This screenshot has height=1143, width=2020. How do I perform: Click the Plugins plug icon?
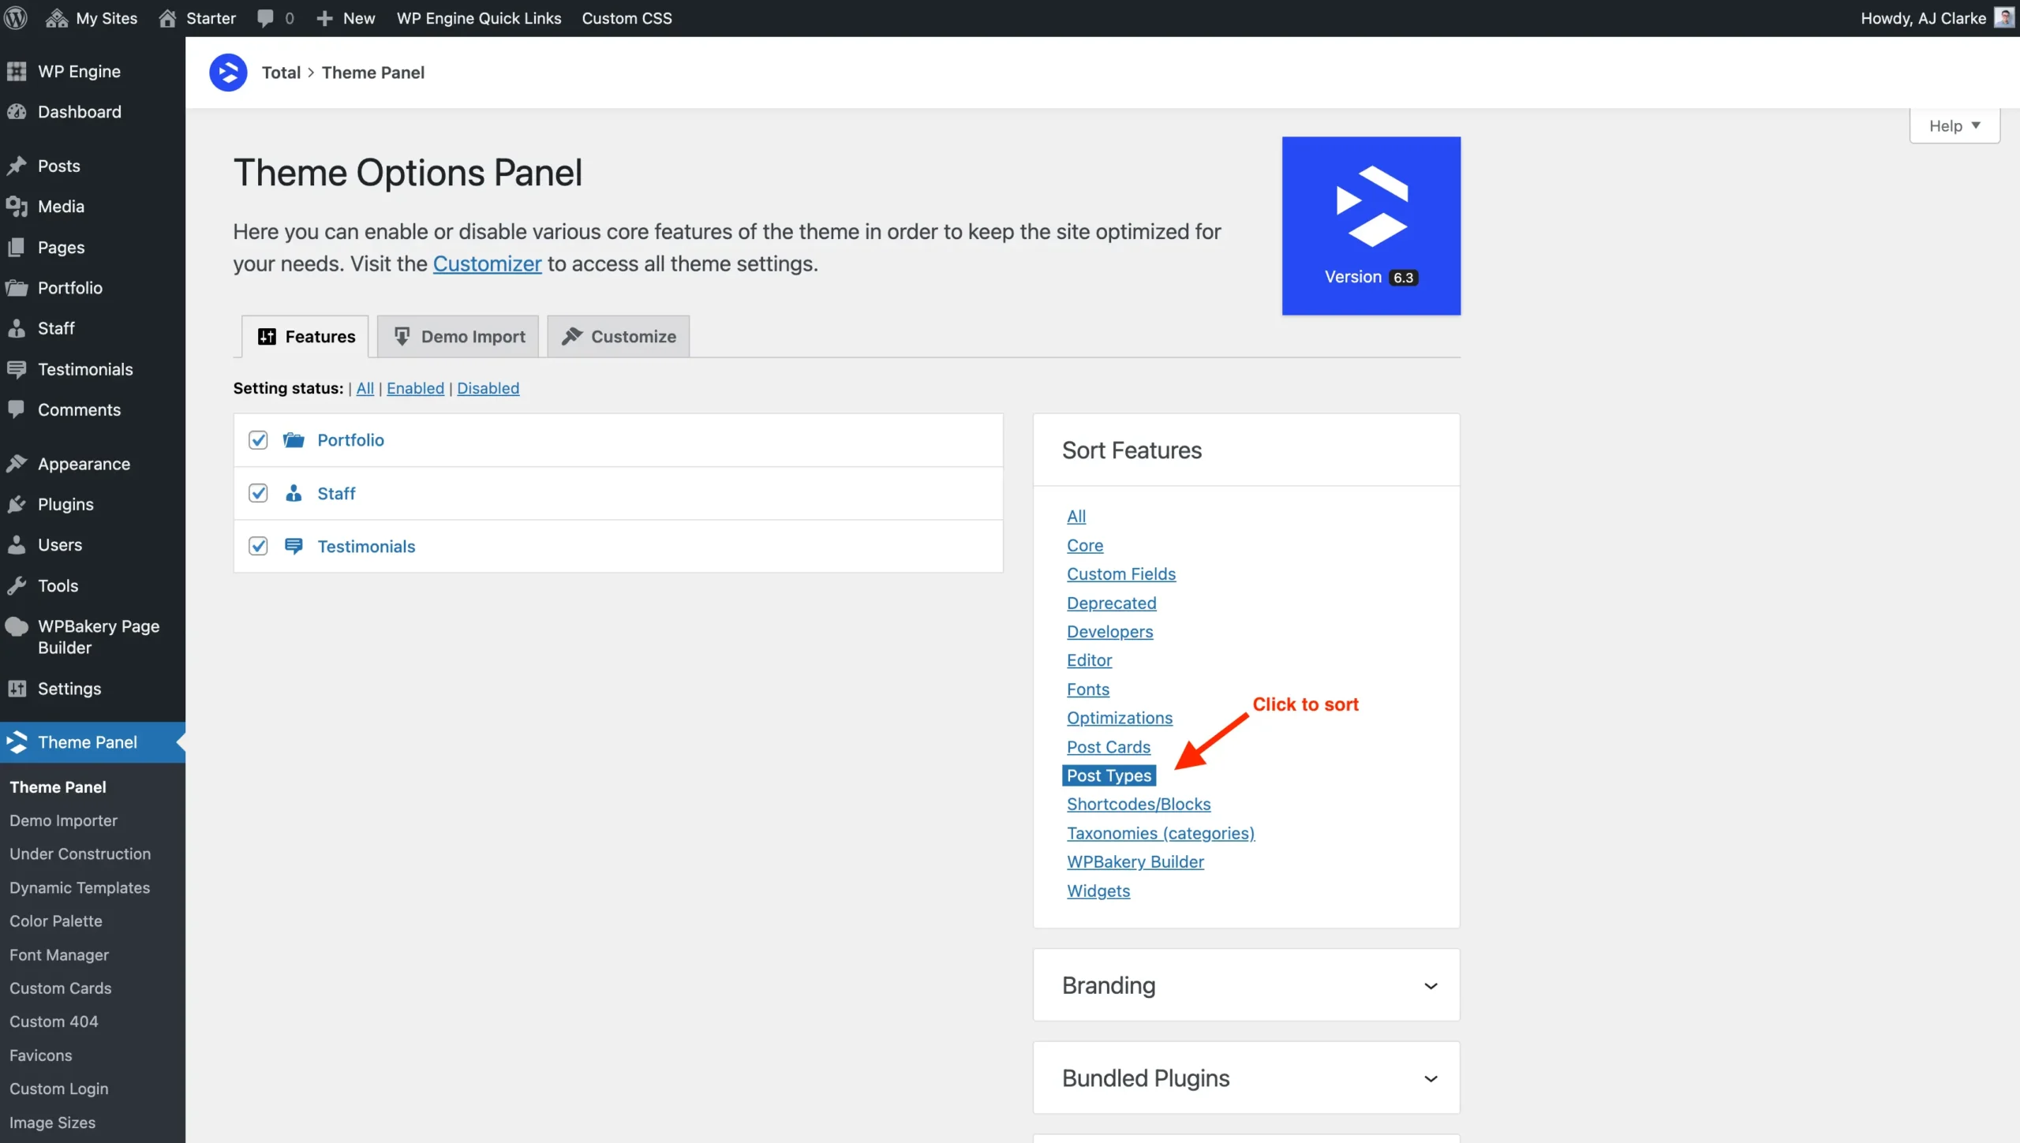click(x=17, y=505)
